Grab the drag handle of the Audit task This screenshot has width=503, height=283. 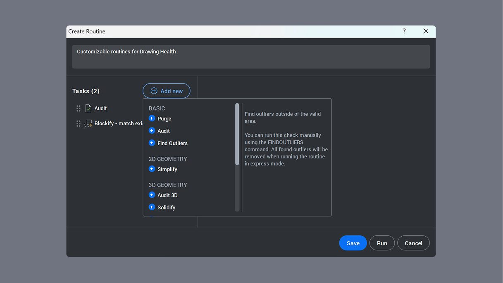79,108
